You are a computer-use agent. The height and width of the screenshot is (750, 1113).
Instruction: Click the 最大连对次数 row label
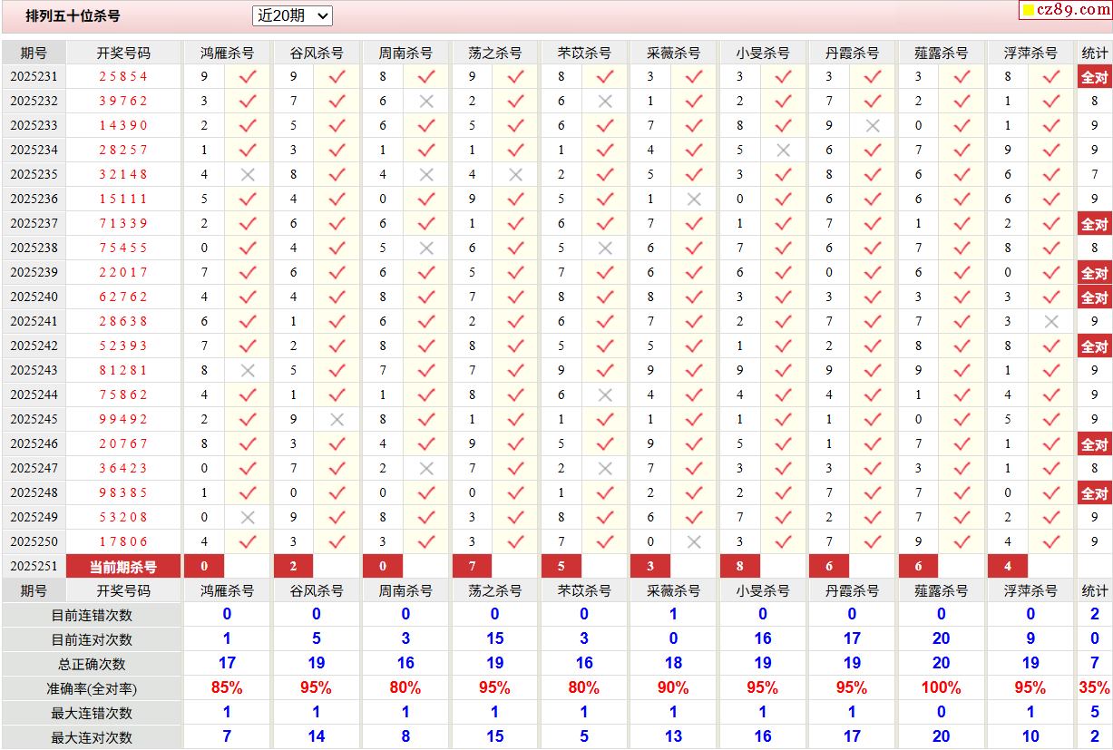[x=92, y=737]
